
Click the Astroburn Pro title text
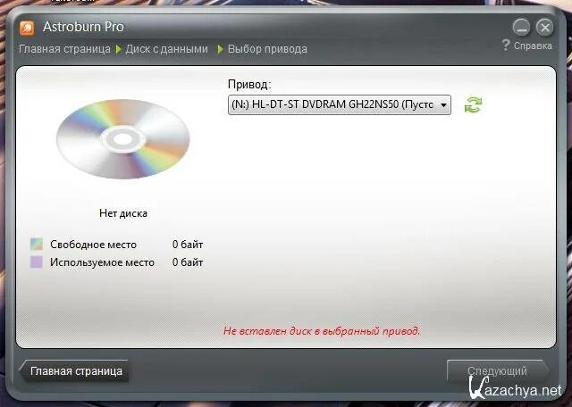[x=83, y=27]
